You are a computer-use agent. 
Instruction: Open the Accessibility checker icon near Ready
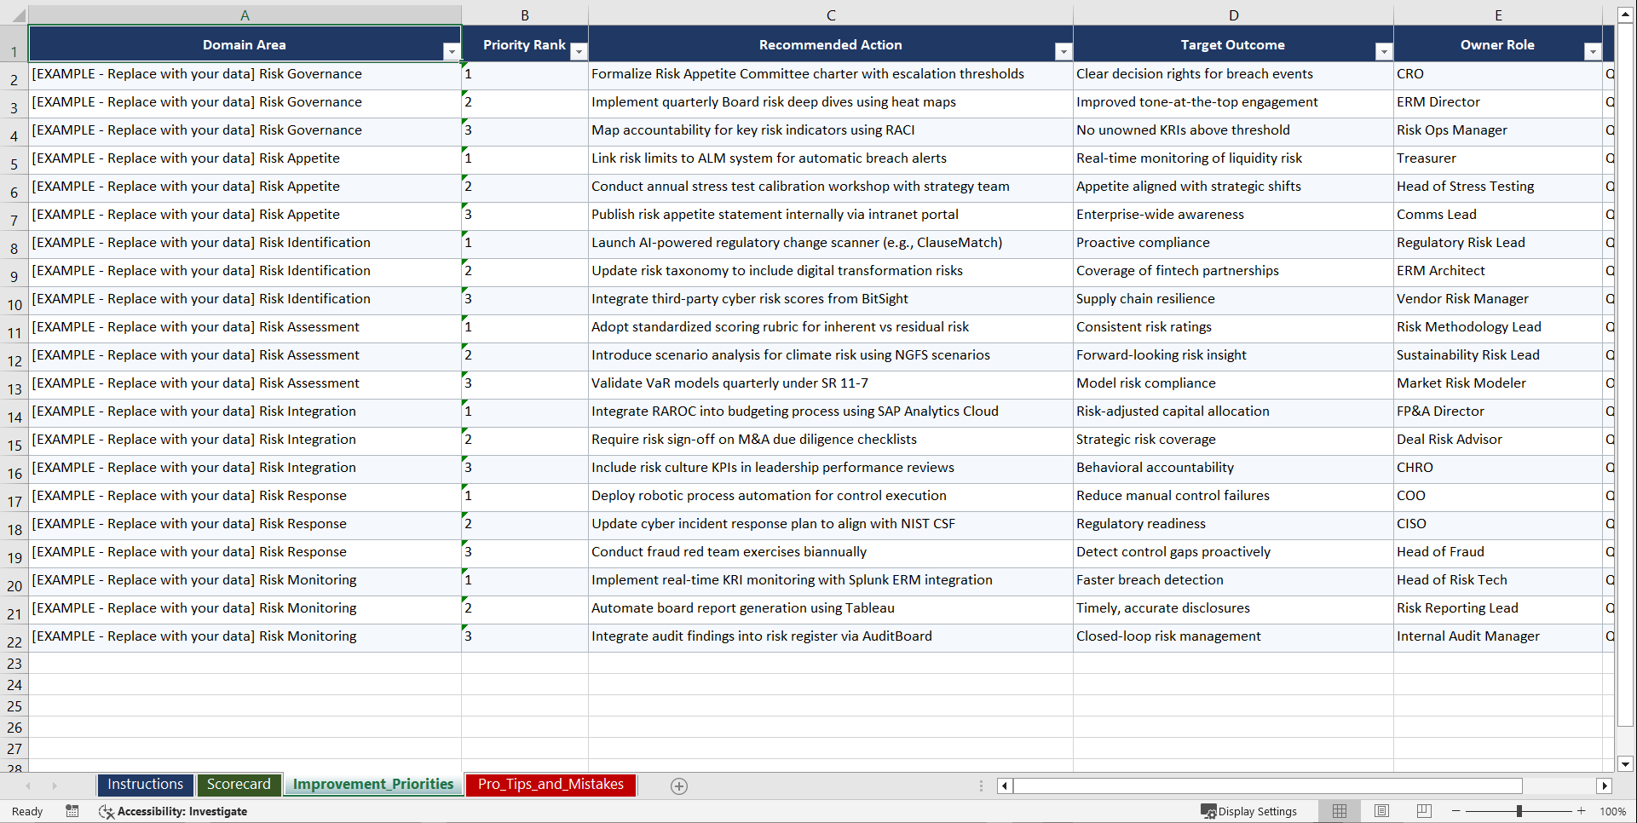point(106,811)
